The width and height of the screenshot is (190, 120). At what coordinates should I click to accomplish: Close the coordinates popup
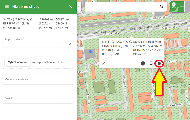[x=104, y=63]
